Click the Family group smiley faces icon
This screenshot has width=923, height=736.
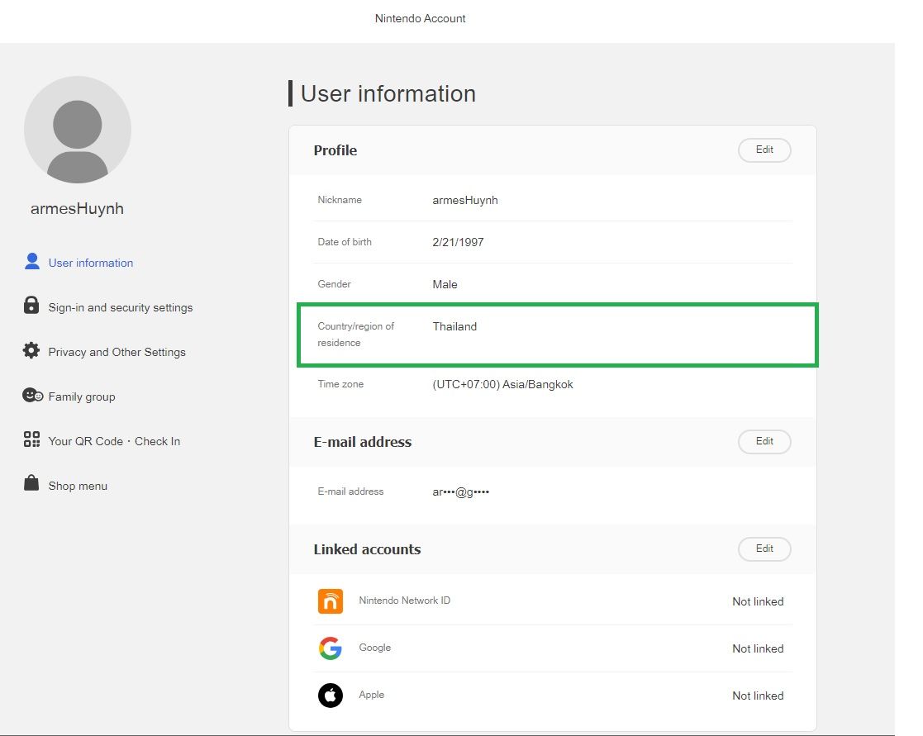pos(32,395)
